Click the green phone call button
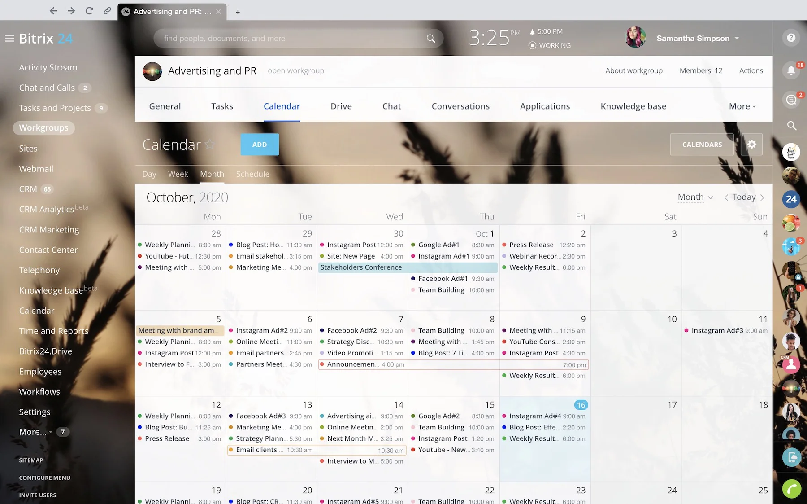 point(791,489)
